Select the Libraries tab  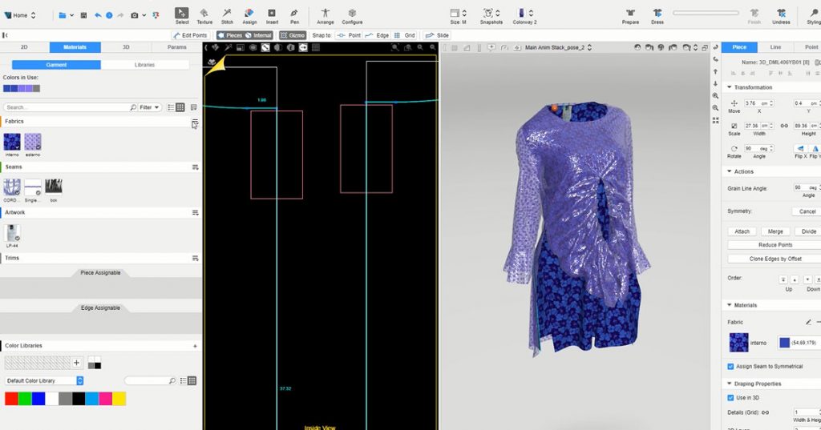(144, 65)
